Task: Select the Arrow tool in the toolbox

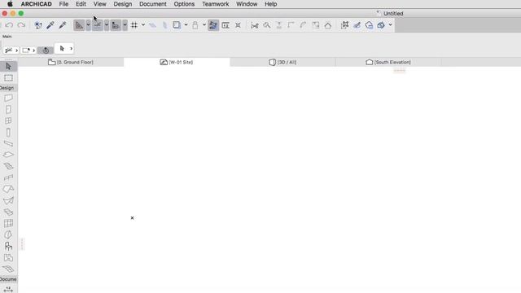Action: click(x=8, y=67)
